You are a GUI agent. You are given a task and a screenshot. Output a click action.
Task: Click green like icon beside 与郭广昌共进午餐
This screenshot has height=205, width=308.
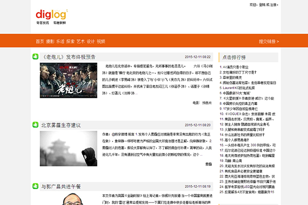coord(35,187)
